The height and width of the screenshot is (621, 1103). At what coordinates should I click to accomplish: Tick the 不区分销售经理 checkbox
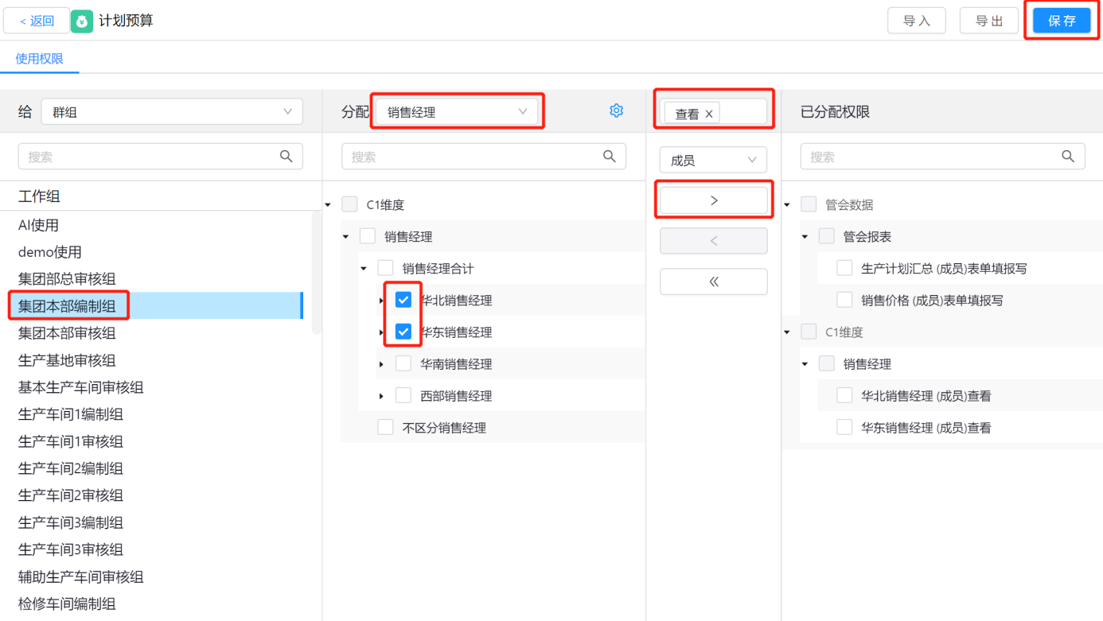[x=385, y=427]
